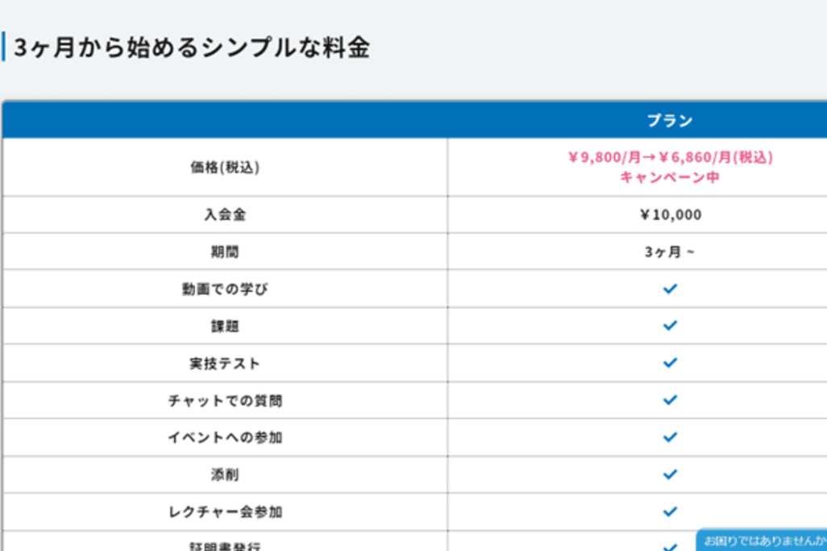Select the キャンペーン中 pink label

click(670, 177)
